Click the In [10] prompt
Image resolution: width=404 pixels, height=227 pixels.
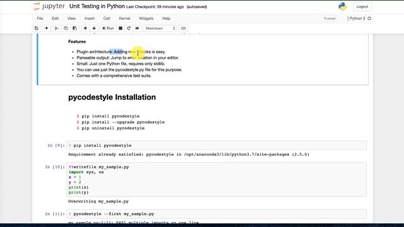click(x=55, y=167)
